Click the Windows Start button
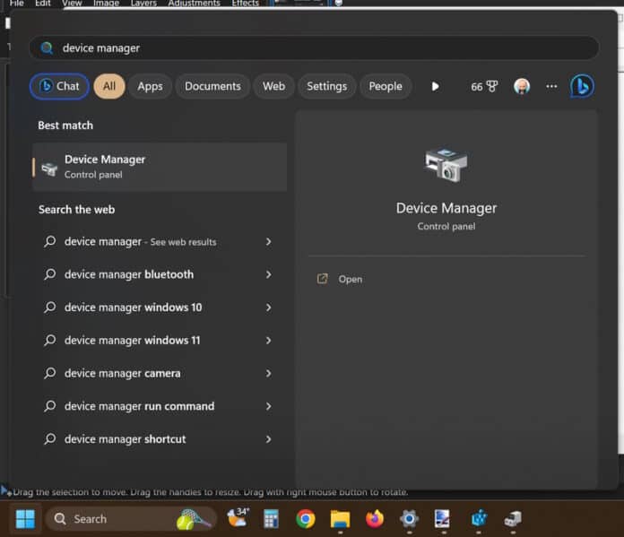The width and height of the screenshot is (624, 537). click(25, 519)
